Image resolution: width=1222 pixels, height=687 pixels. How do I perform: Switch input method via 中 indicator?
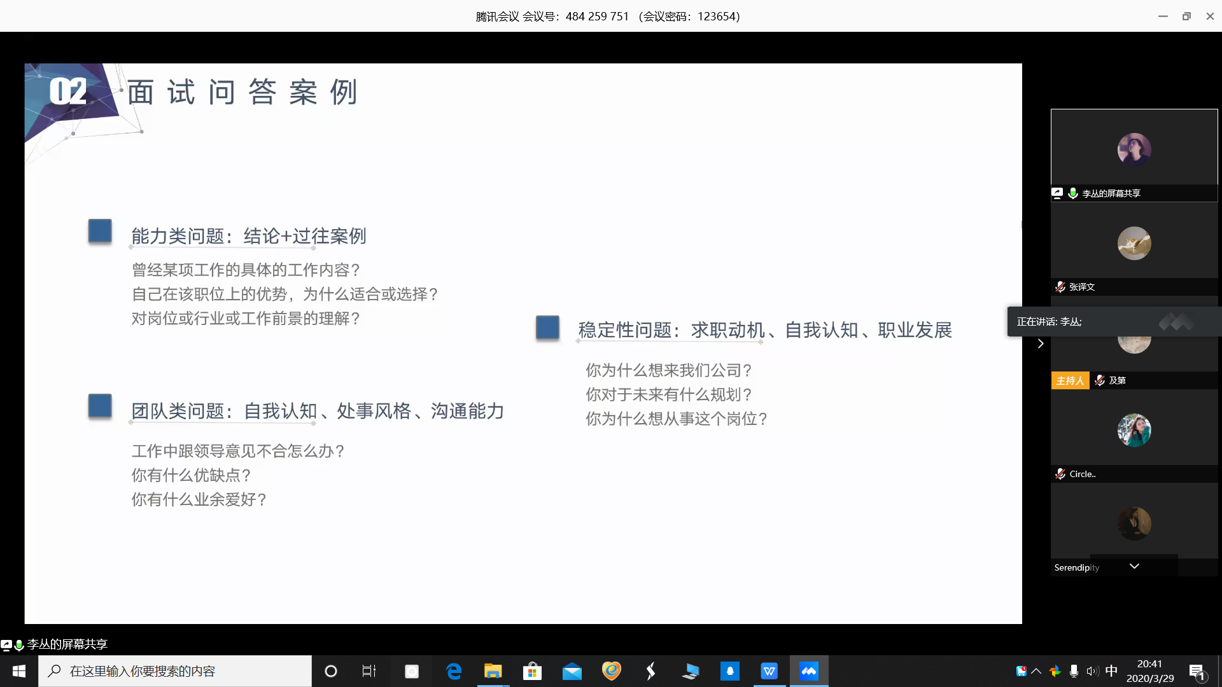(1111, 671)
